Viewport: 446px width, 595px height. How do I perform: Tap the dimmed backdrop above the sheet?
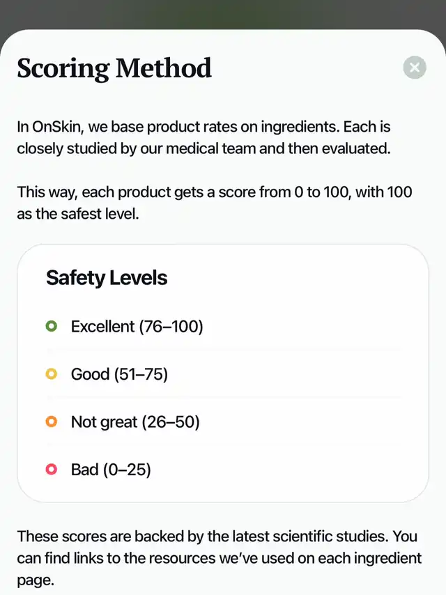tap(223, 14)
